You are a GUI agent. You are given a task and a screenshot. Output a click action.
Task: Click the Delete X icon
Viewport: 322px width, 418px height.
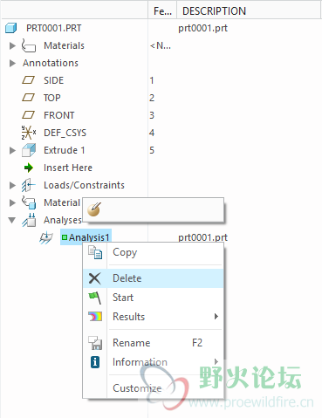coord(94,278)
